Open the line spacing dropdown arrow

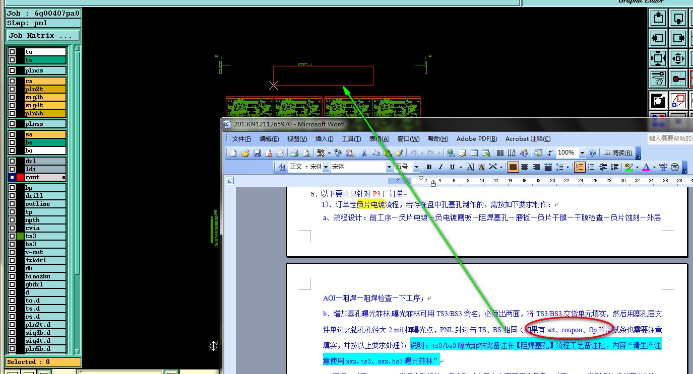coord(568,167)
